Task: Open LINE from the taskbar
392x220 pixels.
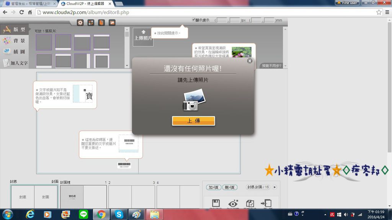Action: [83, 215]
